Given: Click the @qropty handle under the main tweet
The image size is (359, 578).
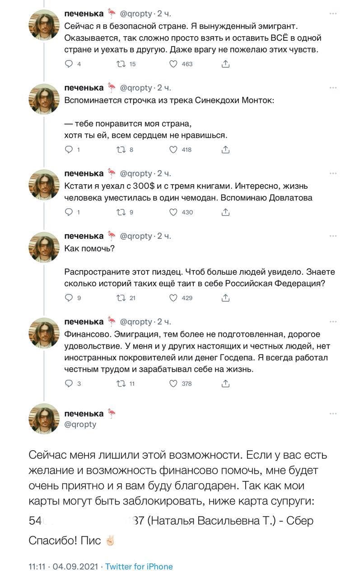Looking at the screenshot, I should (x=80, y=424).
